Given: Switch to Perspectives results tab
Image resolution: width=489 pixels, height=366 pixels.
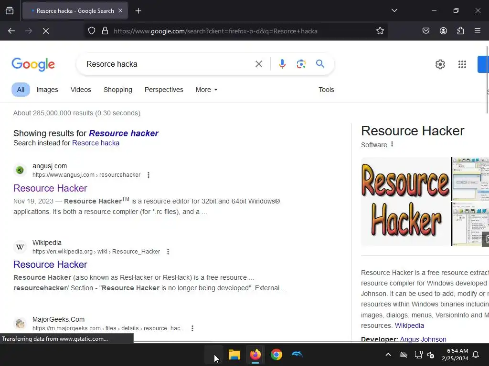Looking at the screenshot, I should [164, 90].
